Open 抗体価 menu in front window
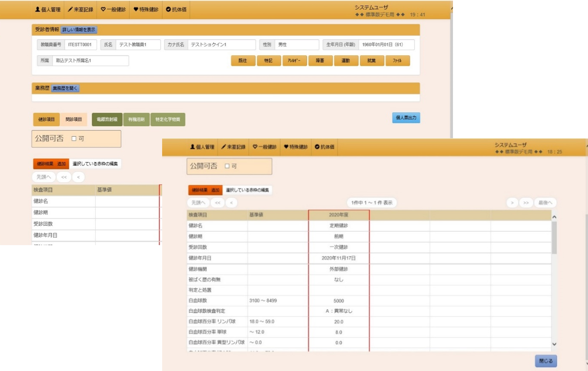The height and width of the screenshot is (371, 588). point(325,147)
